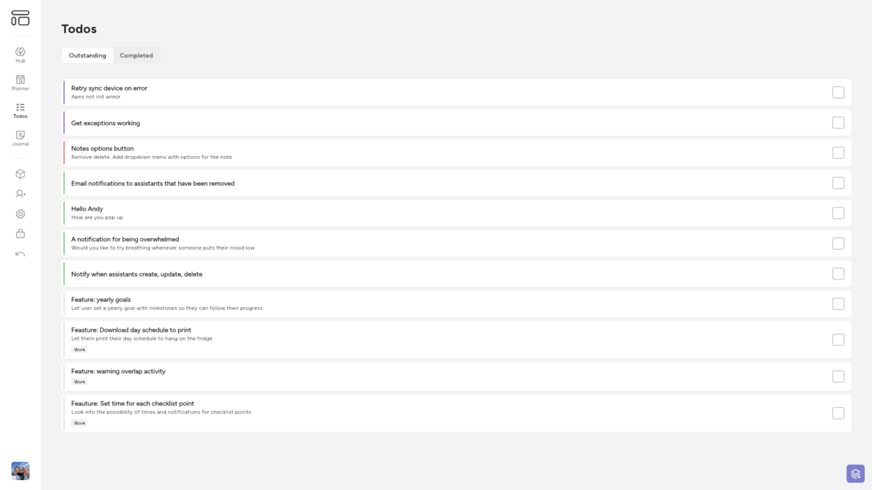Select the Outstanding tab
This screenshot has height=490, width=872.
[87, 56]
